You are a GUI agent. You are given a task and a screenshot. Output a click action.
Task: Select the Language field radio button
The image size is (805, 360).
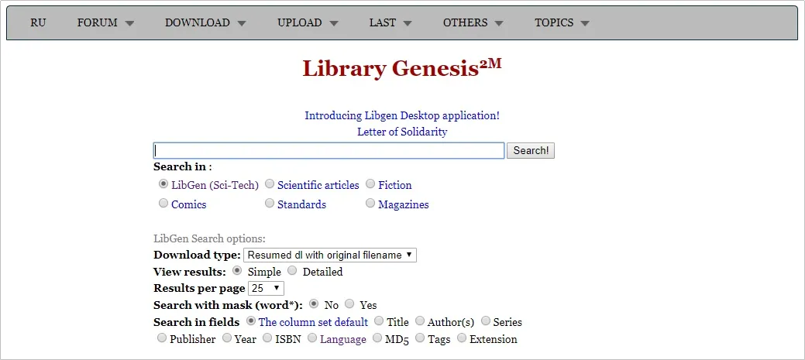tap(312, 338)
